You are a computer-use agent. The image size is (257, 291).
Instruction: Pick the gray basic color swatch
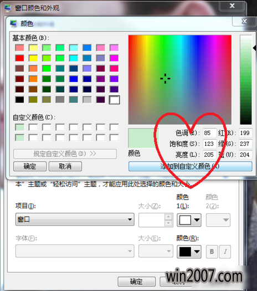[x=60, y=100]
